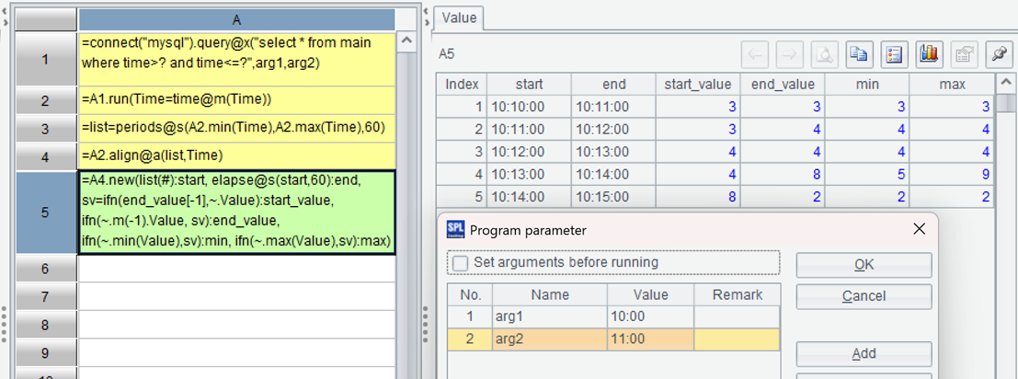
Task: Open the properties list icon
Action: [894, 54]
